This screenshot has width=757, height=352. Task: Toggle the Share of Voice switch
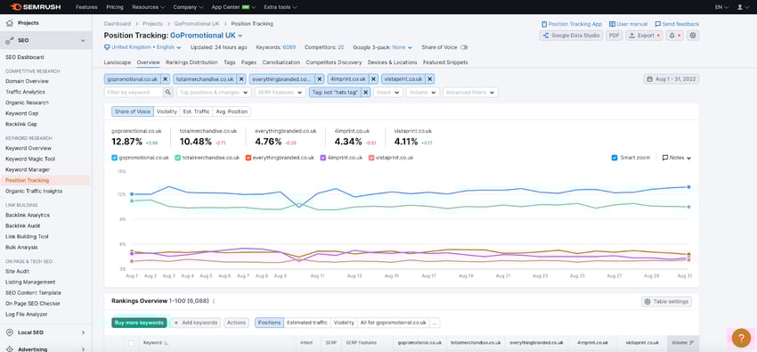(464, 47)
